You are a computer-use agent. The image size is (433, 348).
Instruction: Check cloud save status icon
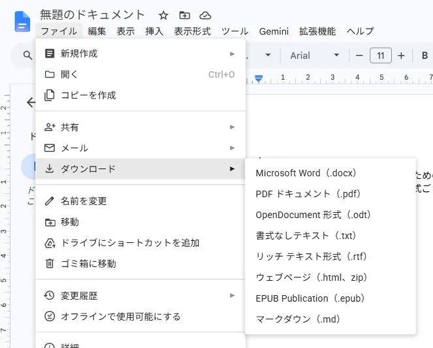(205, 16)
